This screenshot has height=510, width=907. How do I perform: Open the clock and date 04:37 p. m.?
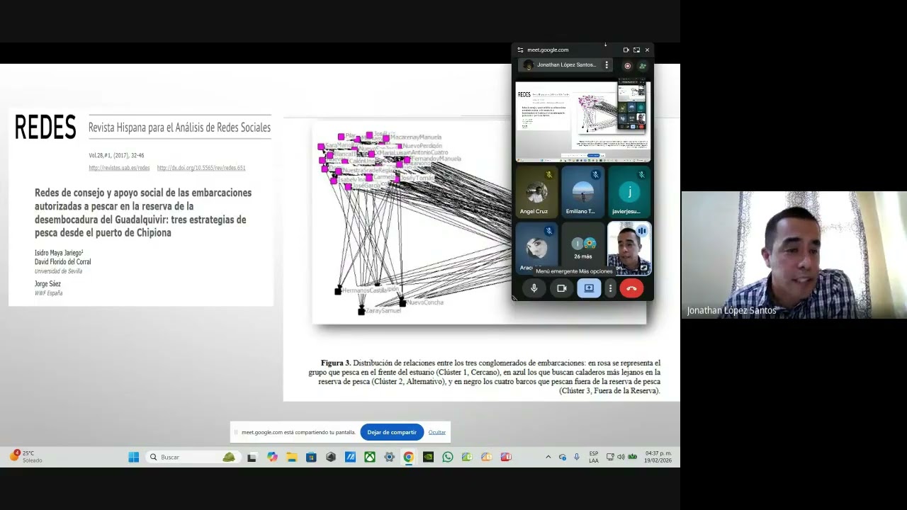(658, 457)
